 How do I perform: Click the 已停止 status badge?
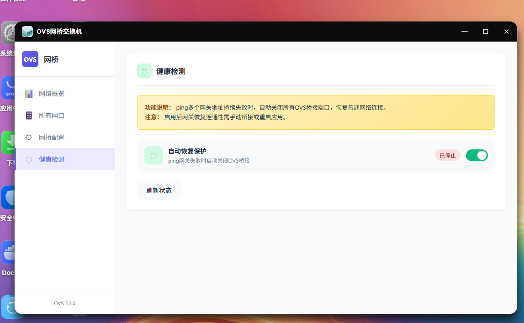click(x=447, y=155)
